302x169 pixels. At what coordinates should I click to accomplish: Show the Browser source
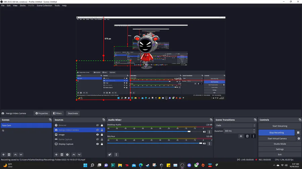(97, 125)
